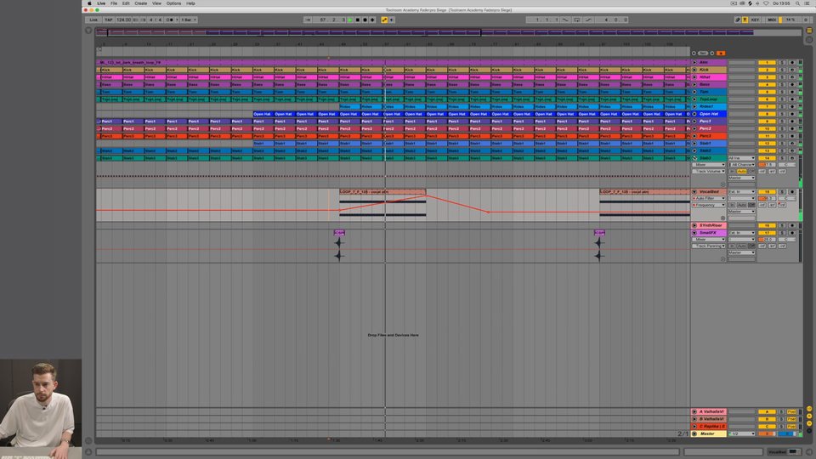
Task: Set Stab3 monitor to Auto
Action: (741, 171)
